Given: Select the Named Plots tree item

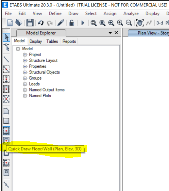Looking at the screenshot, I should [40, 96].
